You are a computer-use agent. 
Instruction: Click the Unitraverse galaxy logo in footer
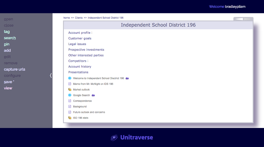point(114,138)
